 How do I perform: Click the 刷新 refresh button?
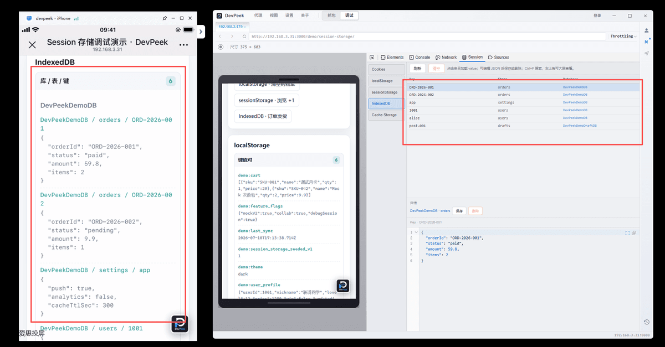coord(417,69)
